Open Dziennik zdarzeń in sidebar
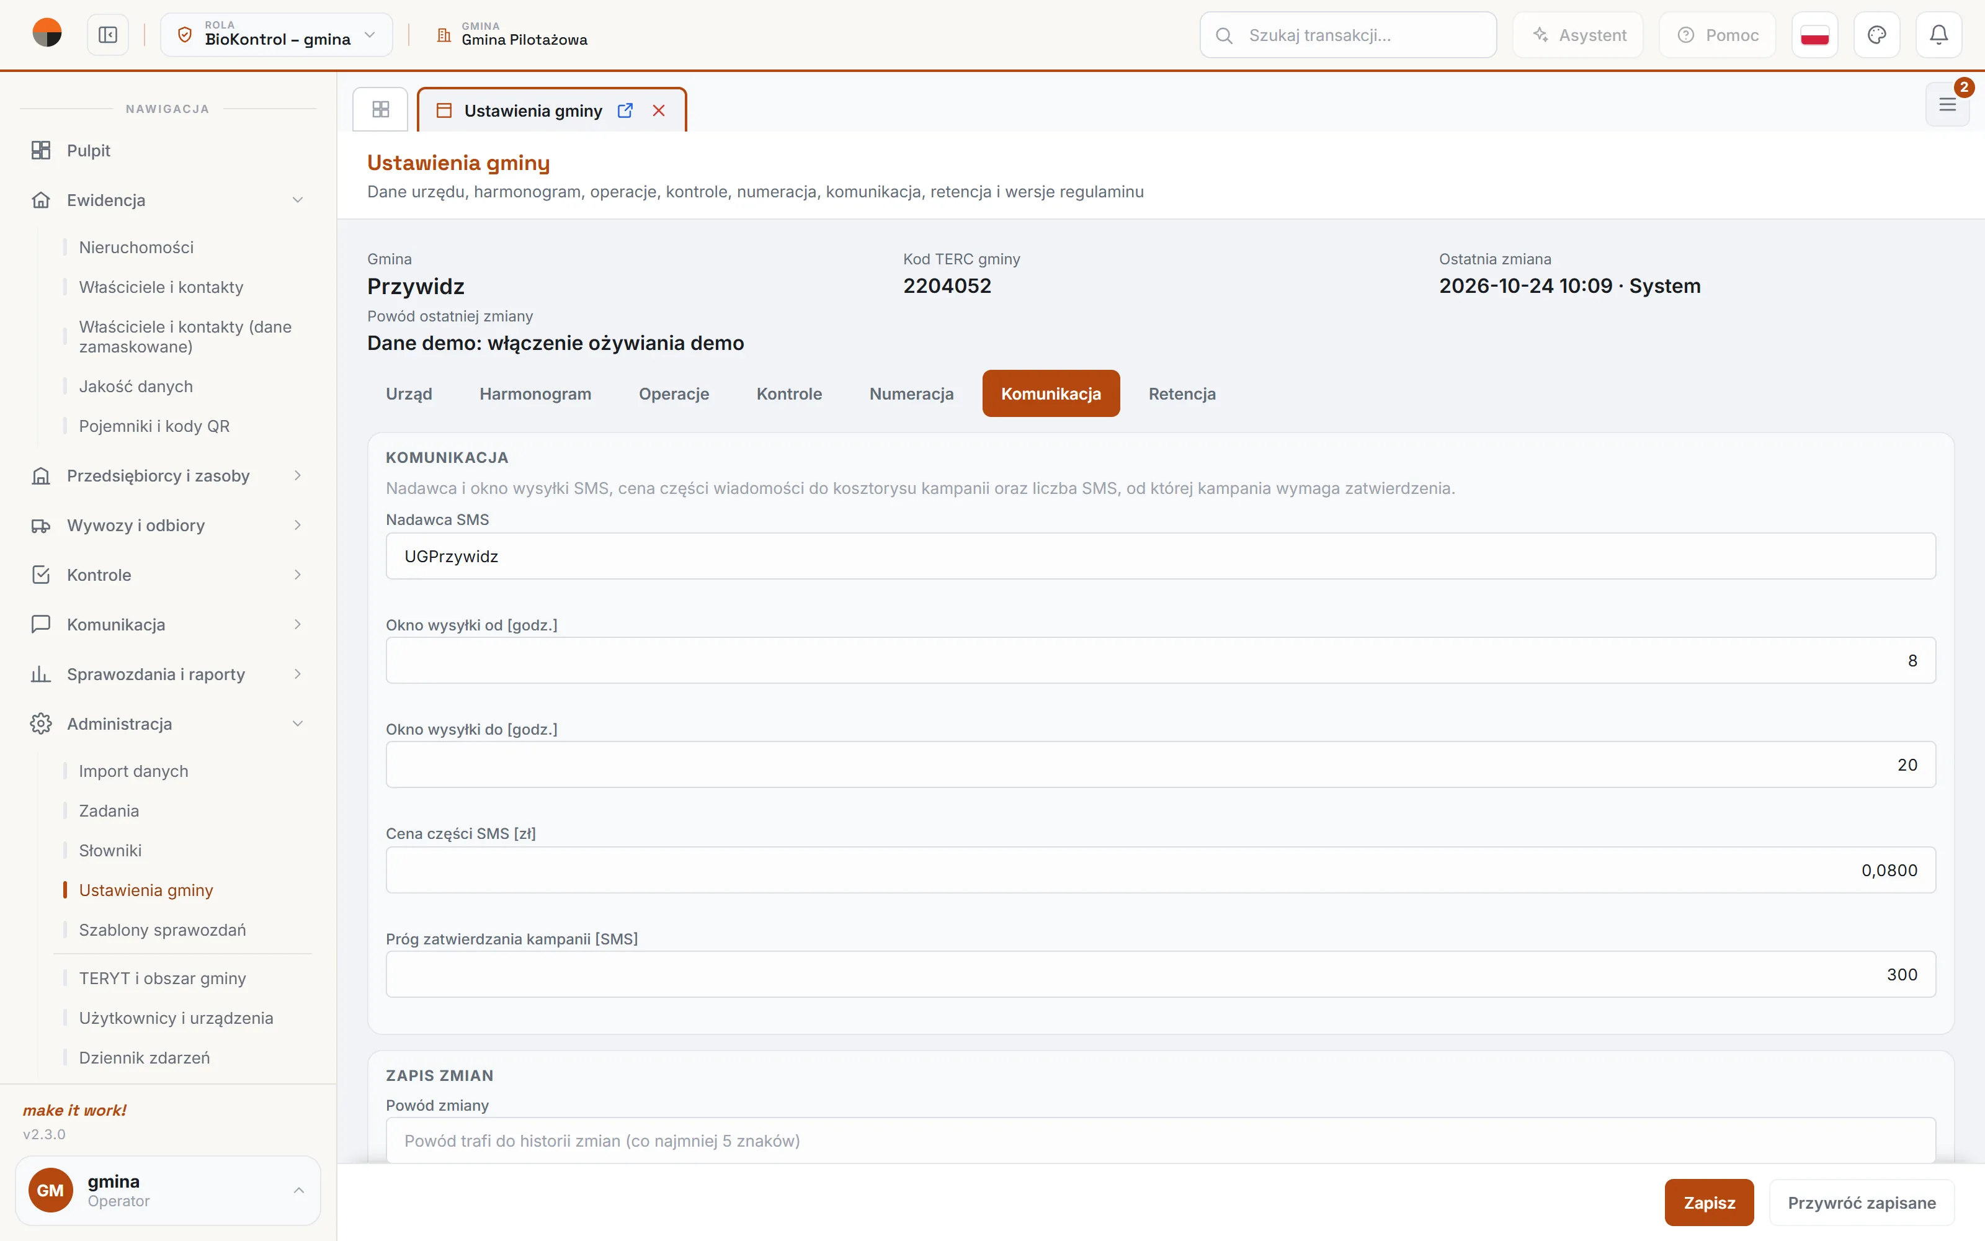This screenshot has width=1985, height=1241. (x=145, y=1058)
